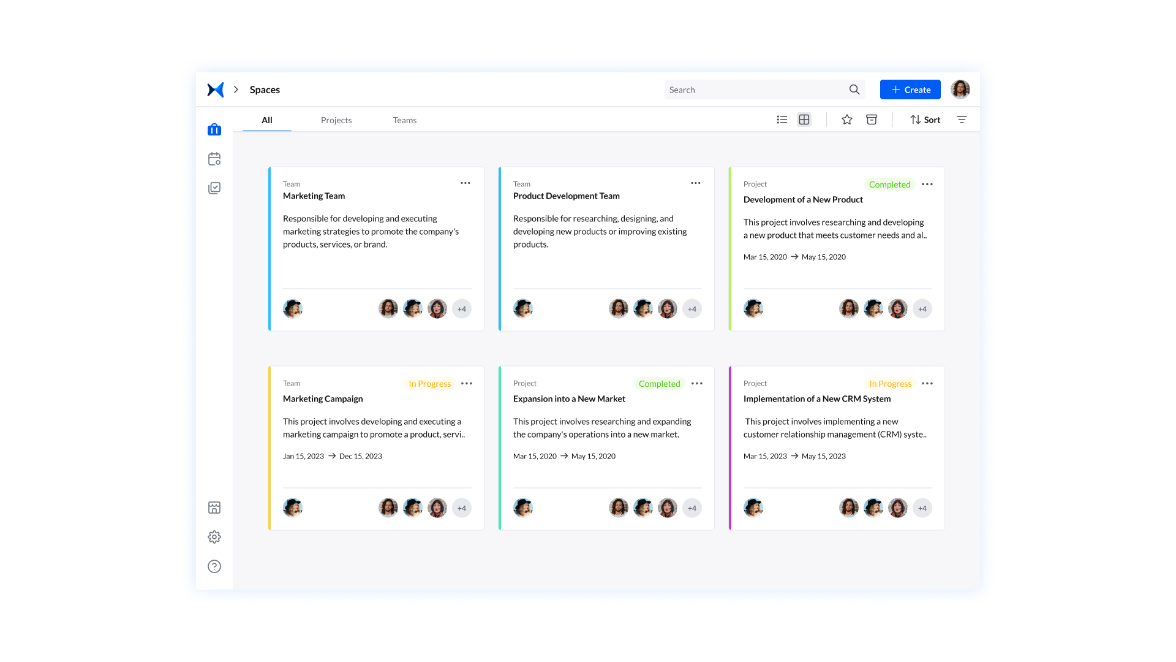Screen dimensions: 1176x662
Task: Open the Sort control
Action: (925, 120)
